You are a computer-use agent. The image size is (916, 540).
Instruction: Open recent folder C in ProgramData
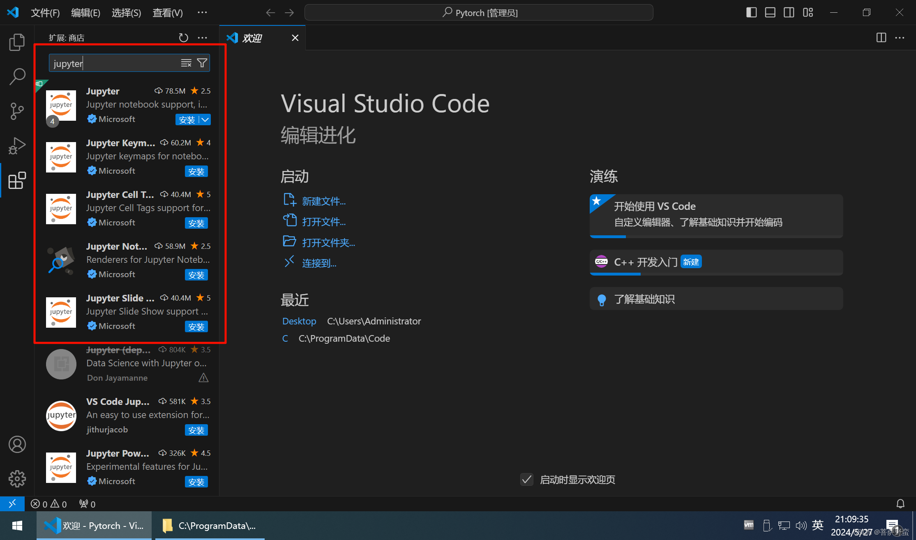click(285, 338)
